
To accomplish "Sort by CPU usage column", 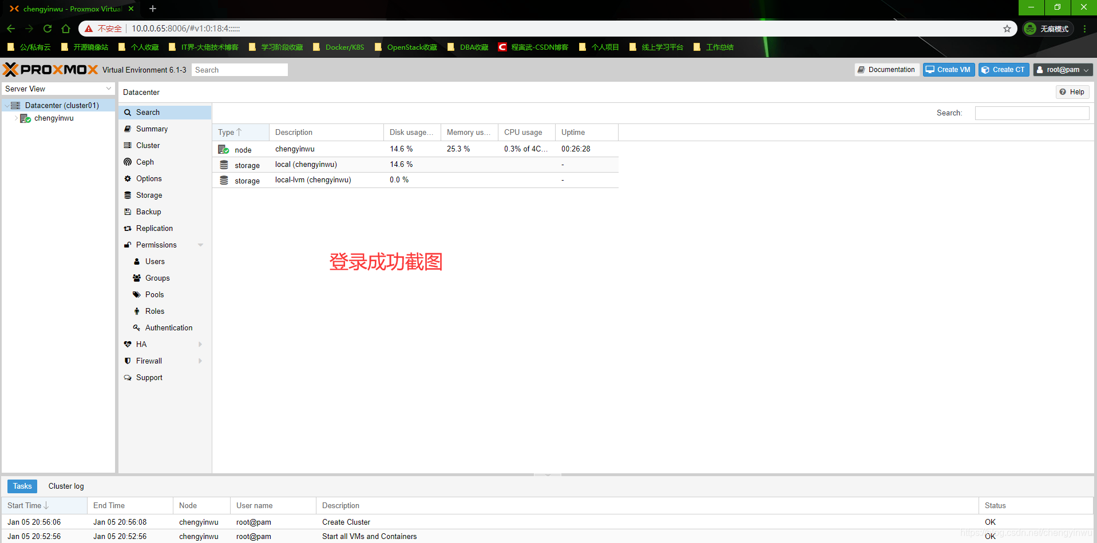I will pyautogui.click(x=527, y=133).
